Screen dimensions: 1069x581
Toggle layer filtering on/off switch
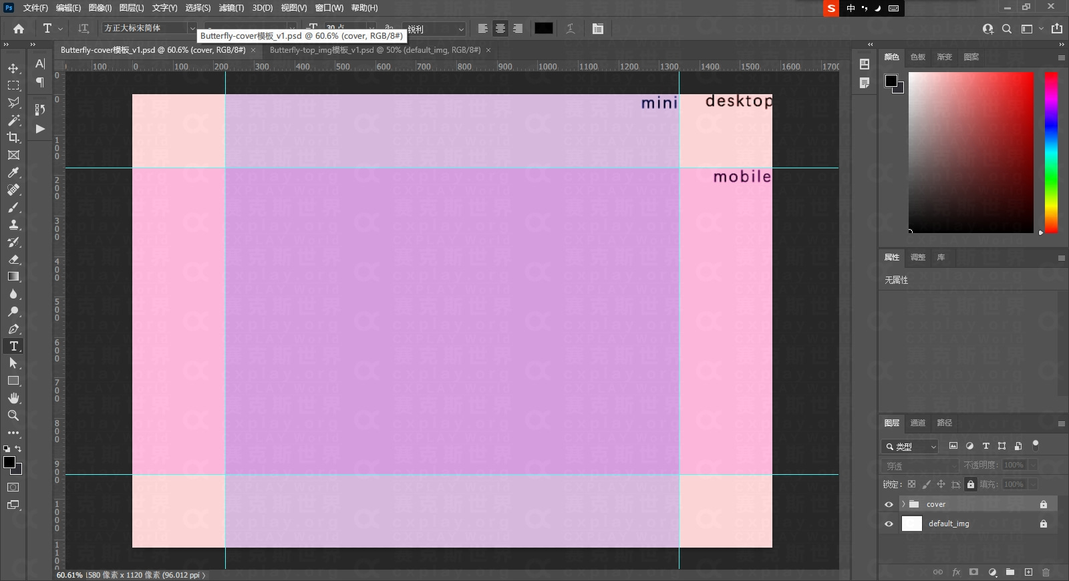(x=1036, y=445)
